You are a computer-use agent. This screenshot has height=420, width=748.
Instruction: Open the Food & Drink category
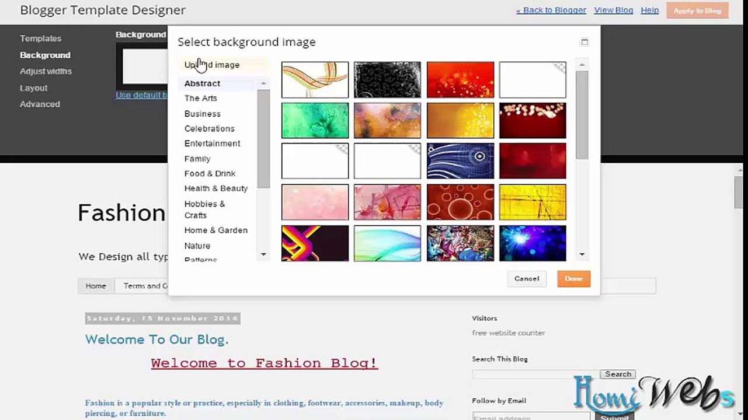210,173
